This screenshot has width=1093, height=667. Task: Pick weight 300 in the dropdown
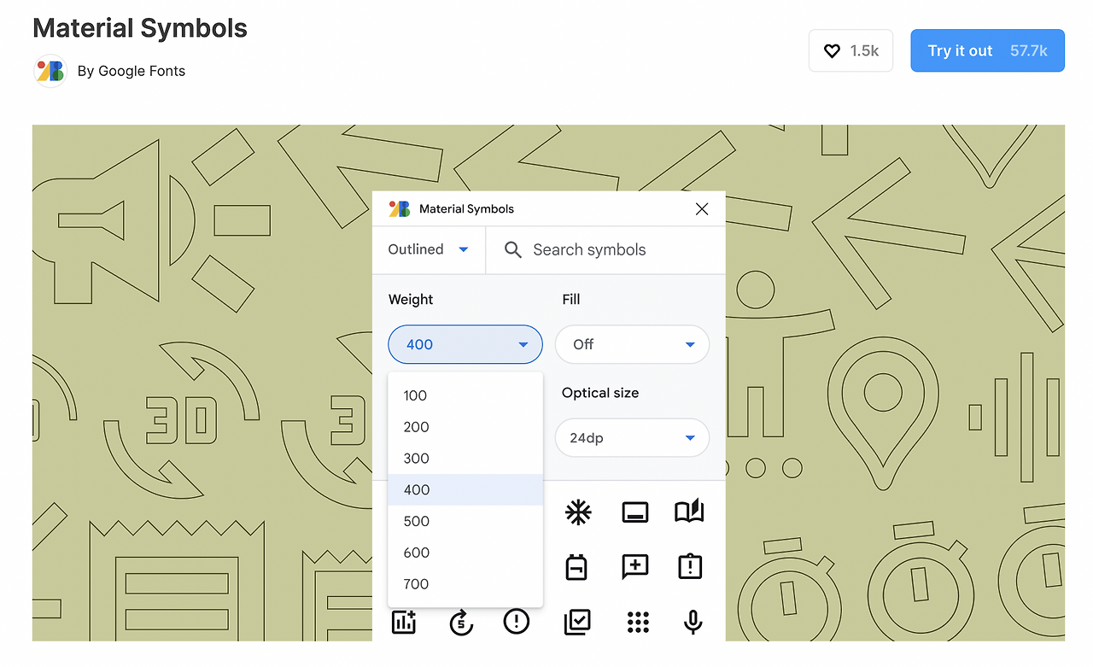pos(465,459)
